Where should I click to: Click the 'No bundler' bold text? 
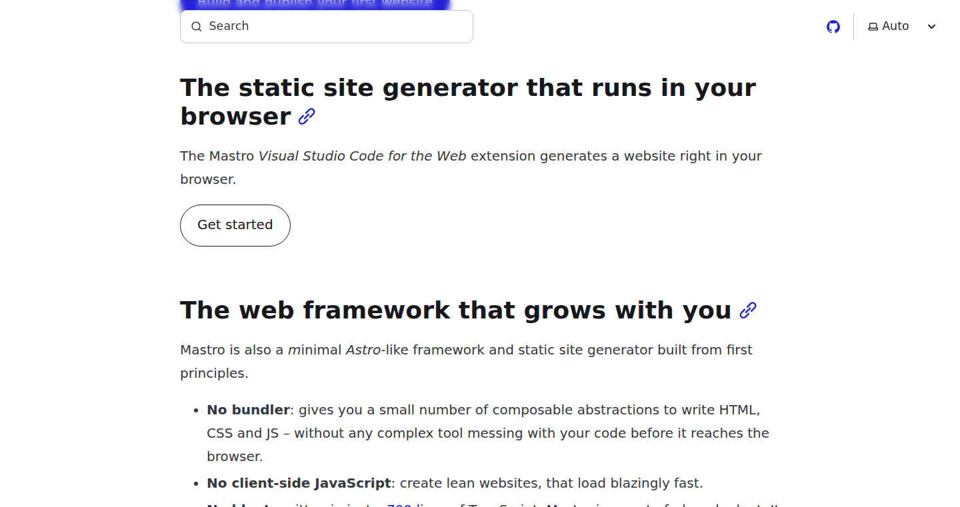(248, 410)
